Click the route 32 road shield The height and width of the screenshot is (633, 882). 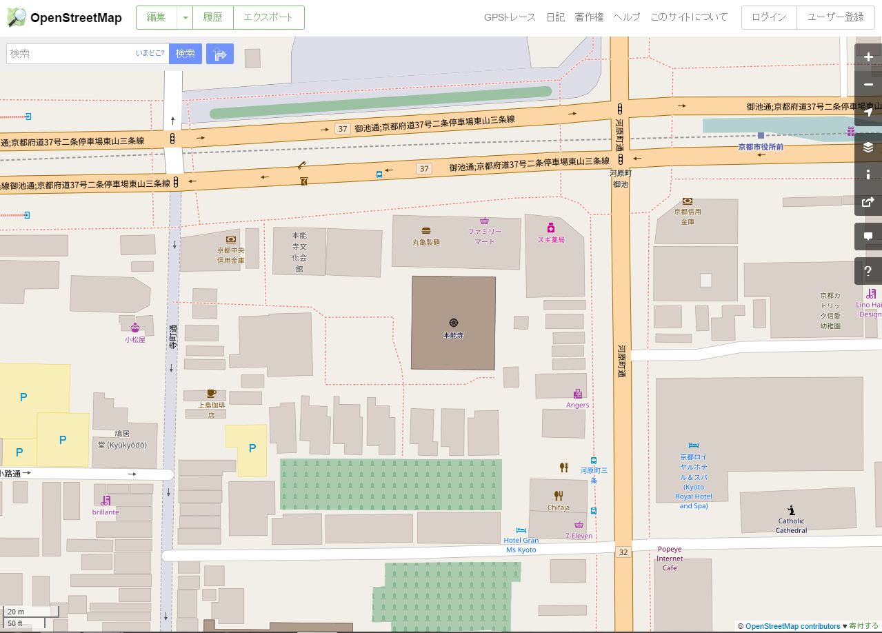tap(623, 552)
